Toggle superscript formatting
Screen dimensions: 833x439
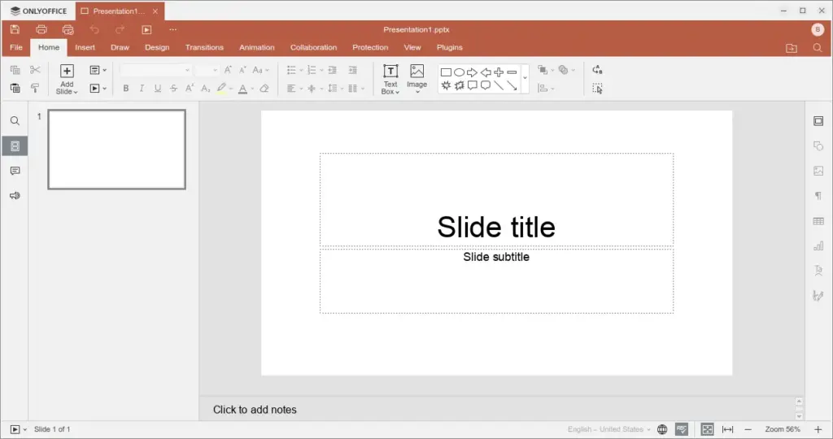pyautogui.click(x=190, y=88)
